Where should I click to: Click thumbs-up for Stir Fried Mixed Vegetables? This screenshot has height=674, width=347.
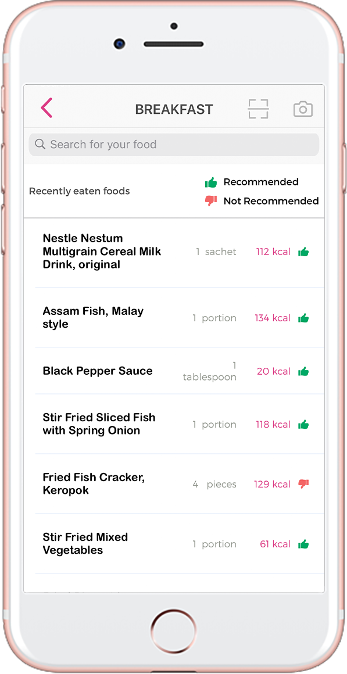(303, 544)
